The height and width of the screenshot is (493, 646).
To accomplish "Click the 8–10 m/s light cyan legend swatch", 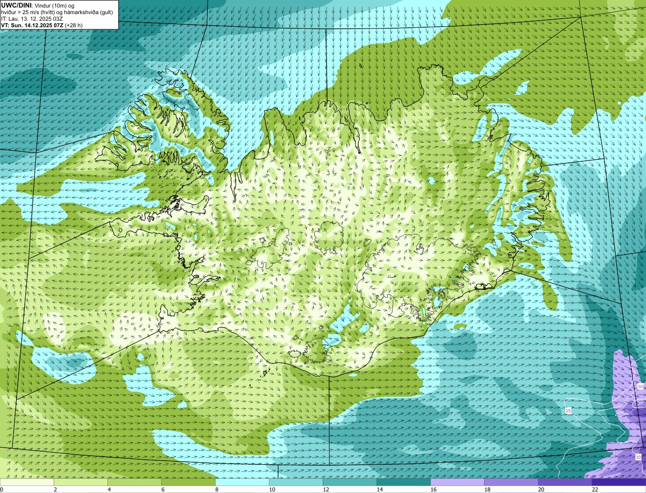I will (x=242, y=482).
